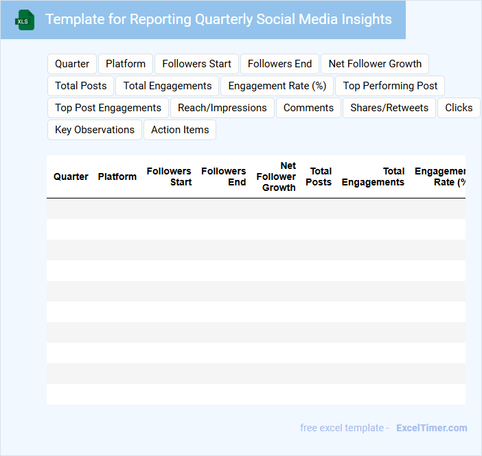Click the Top Post Engagements tag

tap(108, 108)
